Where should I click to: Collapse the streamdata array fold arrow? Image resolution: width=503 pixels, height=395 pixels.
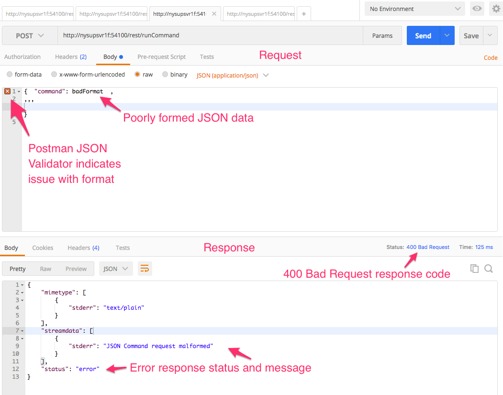coord(22,331)
